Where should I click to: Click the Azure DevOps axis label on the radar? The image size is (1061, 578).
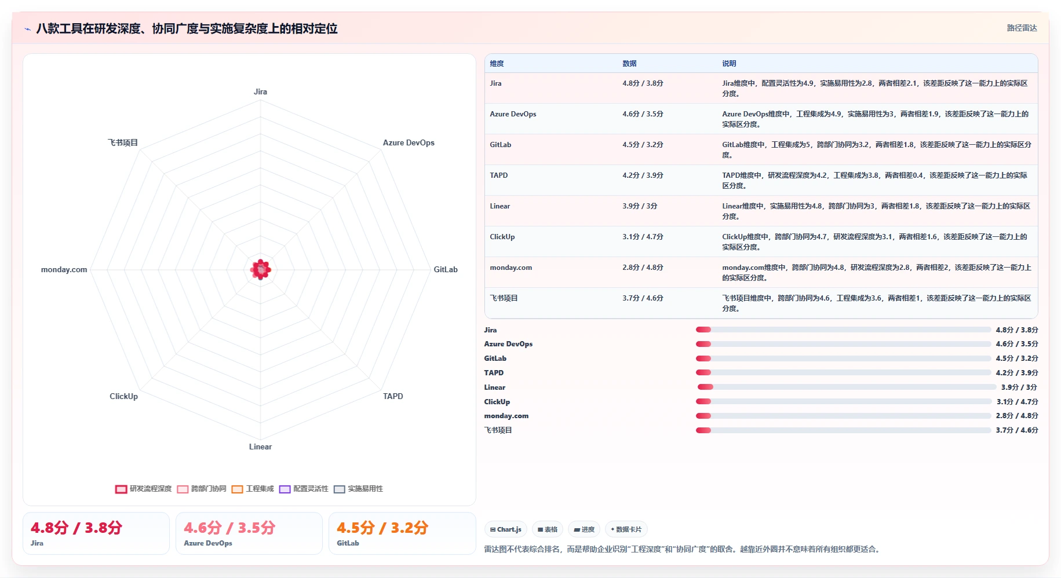[409, 142]
